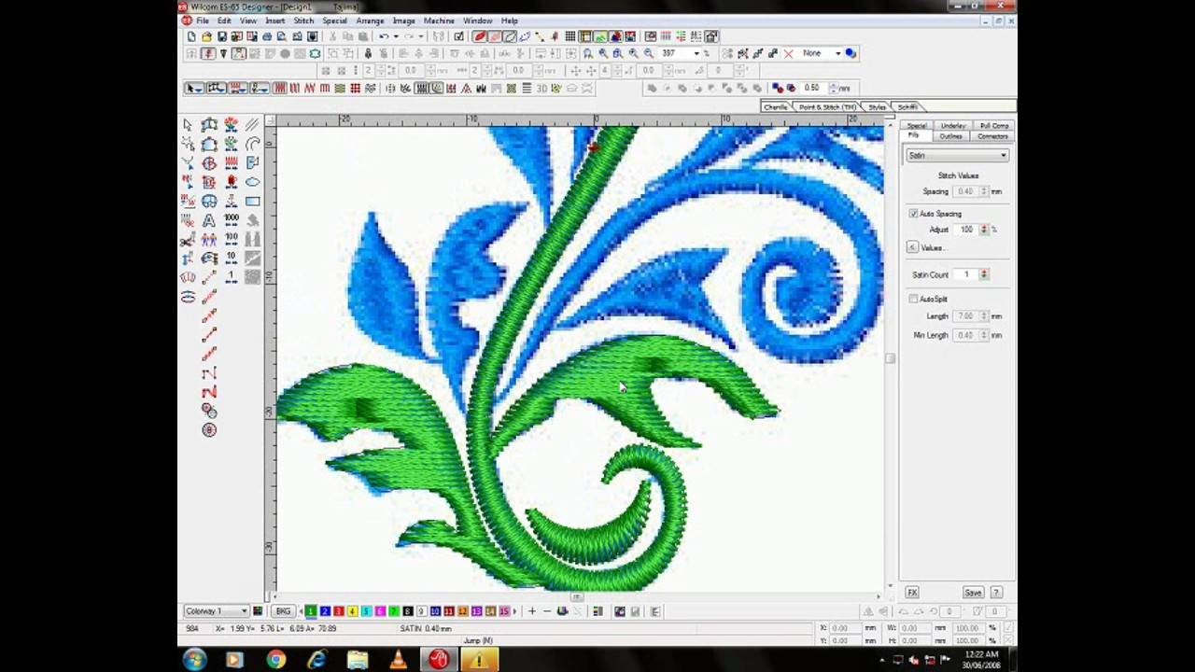Increase the Satin Count stepper value

pos(984,272)
